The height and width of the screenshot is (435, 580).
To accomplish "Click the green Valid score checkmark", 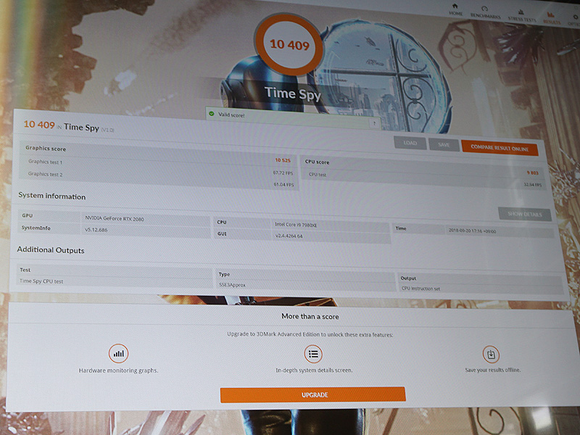I will [x=212, y=114].
